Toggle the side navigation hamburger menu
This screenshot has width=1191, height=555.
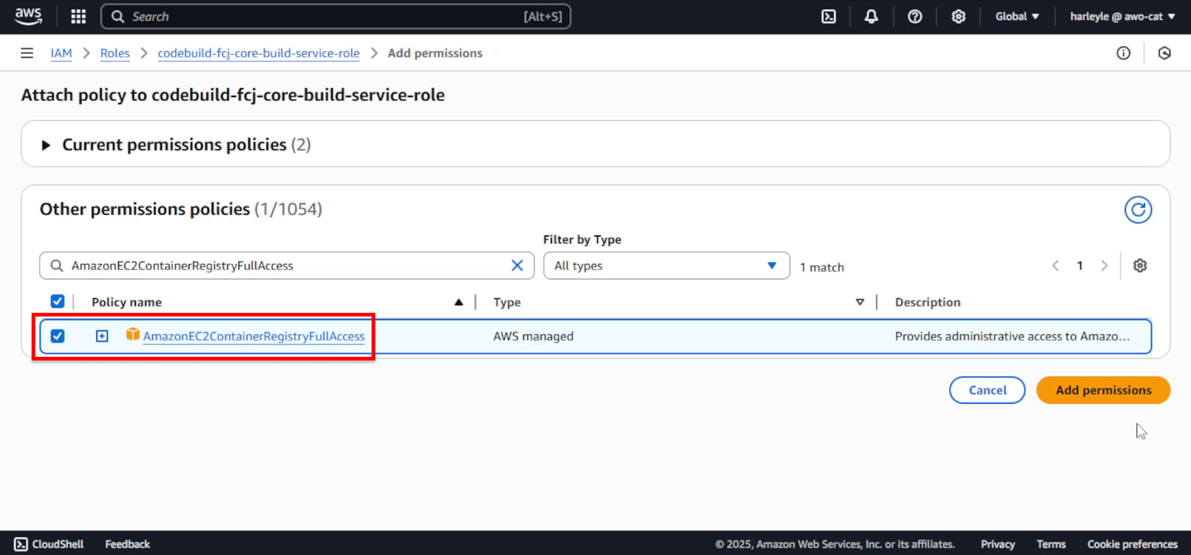27,53
